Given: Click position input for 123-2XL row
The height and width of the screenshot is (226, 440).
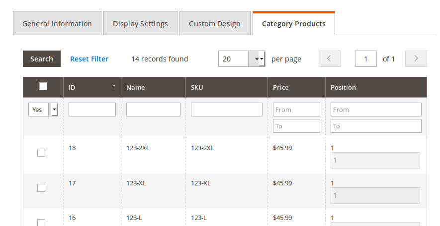Looking at the screenshot, I should (x=375, y=160).
